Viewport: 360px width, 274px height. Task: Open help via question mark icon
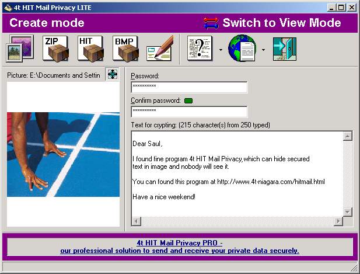tap(200, 48)
